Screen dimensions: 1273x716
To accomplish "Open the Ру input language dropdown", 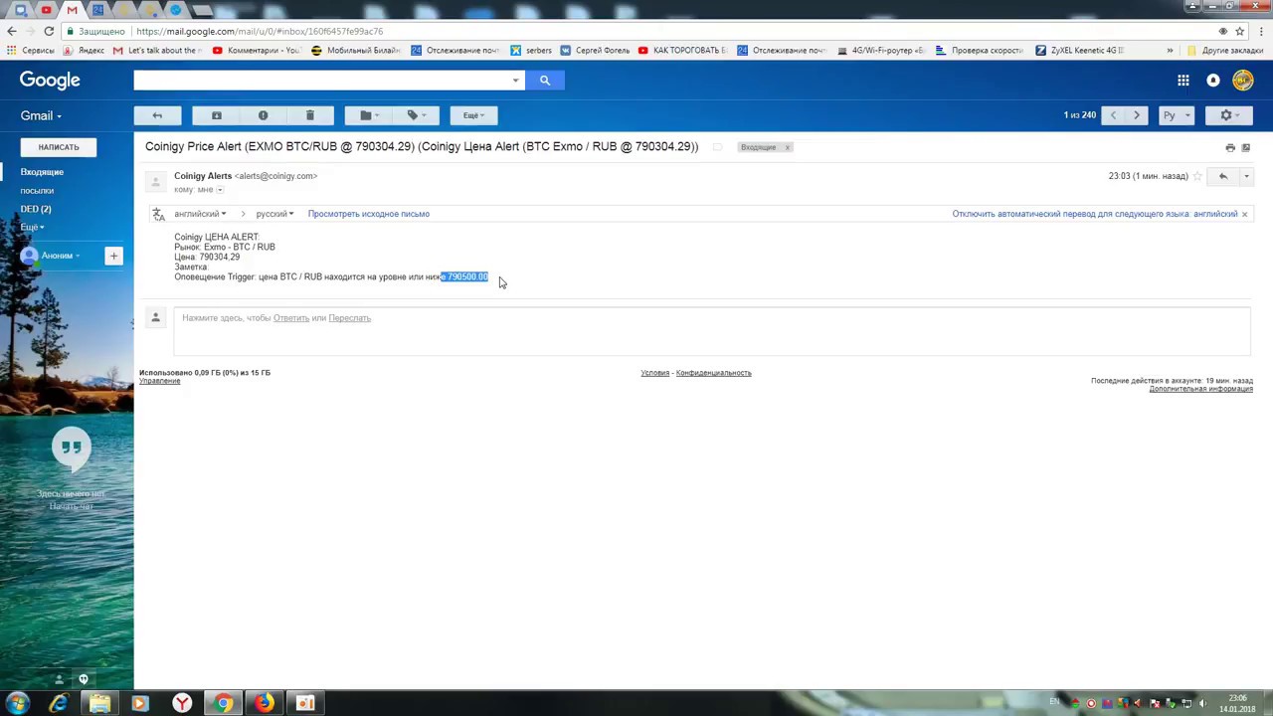I will [x=1177, y=115].
